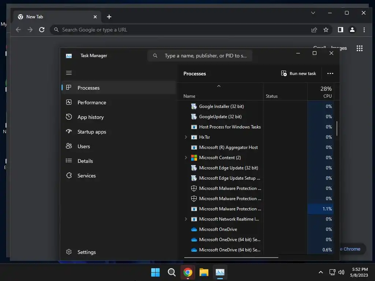Open the Performance page icon

point(69,102)
